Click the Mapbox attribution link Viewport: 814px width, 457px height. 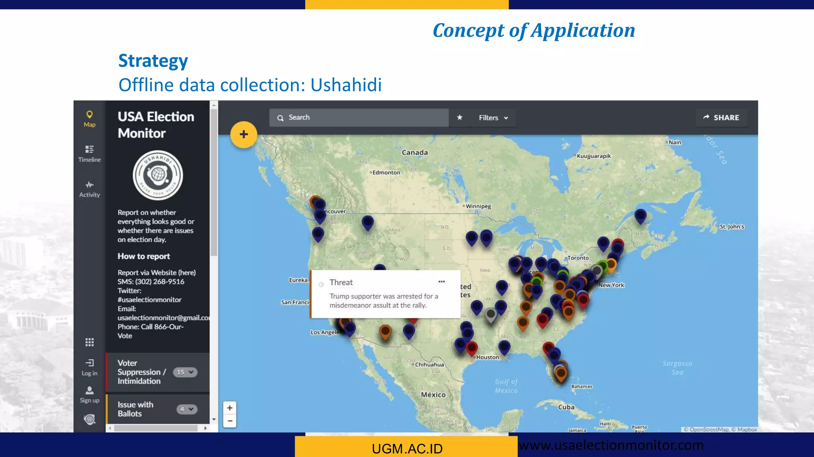[x=744, y=429]
